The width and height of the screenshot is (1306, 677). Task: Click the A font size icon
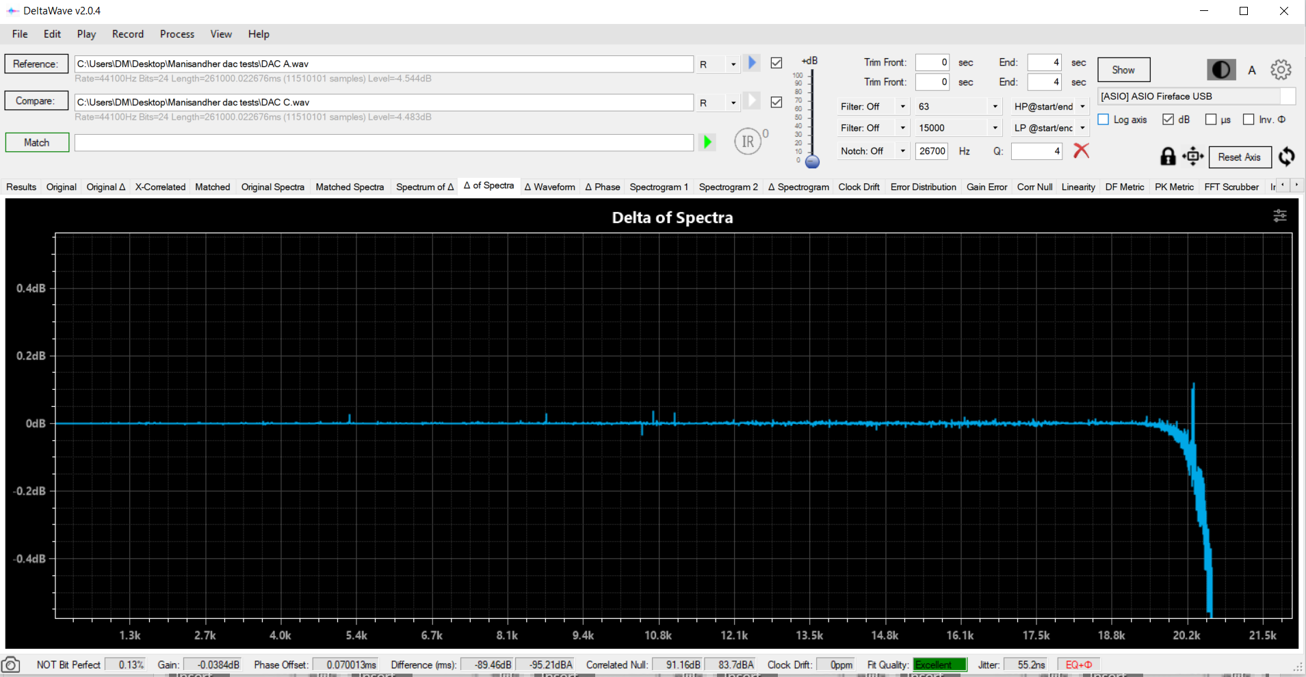(x=1252, y=70)
